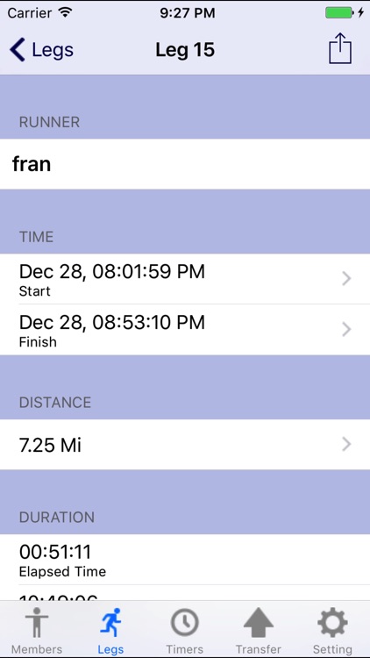
Task: Select the Dec 28, 08:01:59 PM start row
Action: click(x=185, y=279)
